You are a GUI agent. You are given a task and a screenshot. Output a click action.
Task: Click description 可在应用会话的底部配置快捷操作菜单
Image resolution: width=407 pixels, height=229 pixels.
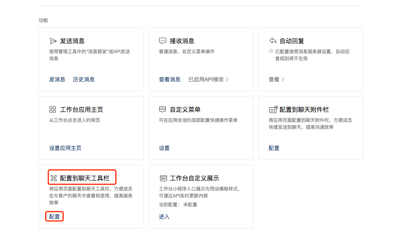(x=198, y=120)
